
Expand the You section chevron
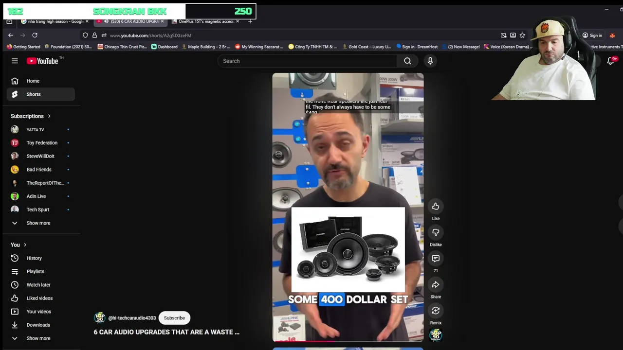tap(25, 245)
